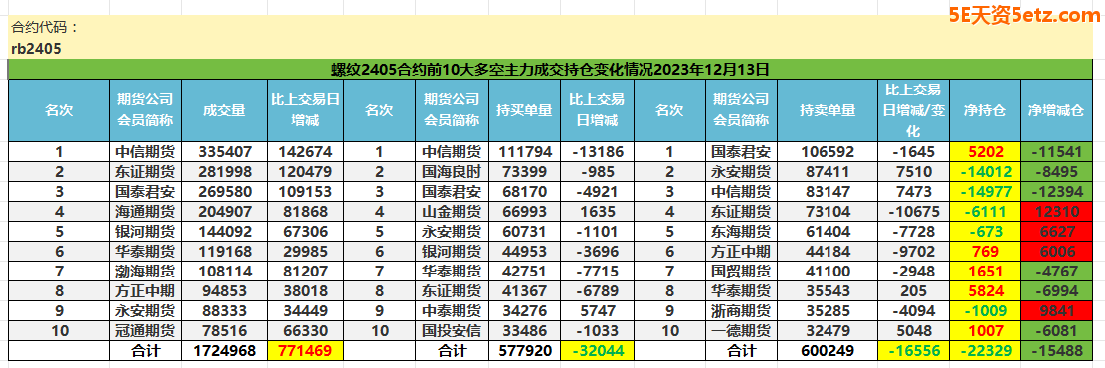Select the 持卖单量 column header
The image size is (1105, 368).
[828, 110]
